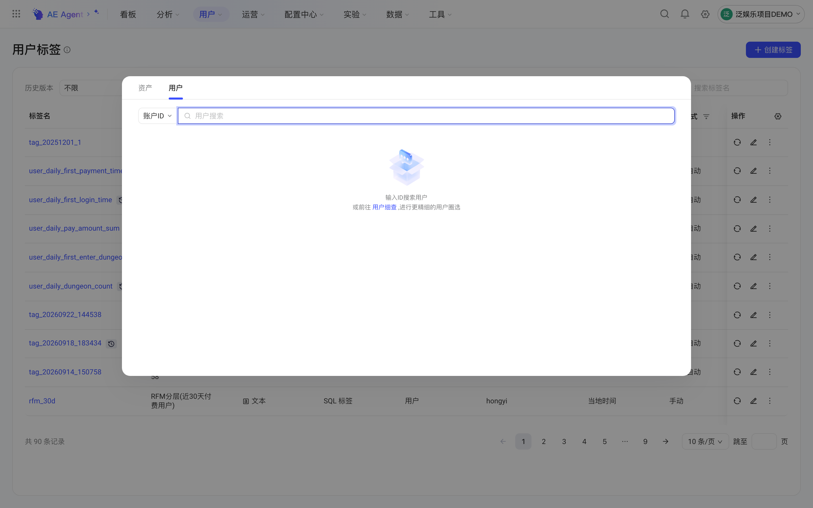Image resolution: width=813 pixels, height=508 pixels.
Task: Open the 看板 menu item
Action: click(x=128, y=14)
